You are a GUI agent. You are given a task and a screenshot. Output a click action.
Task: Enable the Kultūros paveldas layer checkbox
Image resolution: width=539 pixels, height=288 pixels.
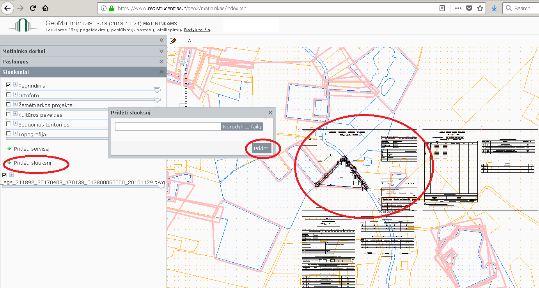click(9, 114)
